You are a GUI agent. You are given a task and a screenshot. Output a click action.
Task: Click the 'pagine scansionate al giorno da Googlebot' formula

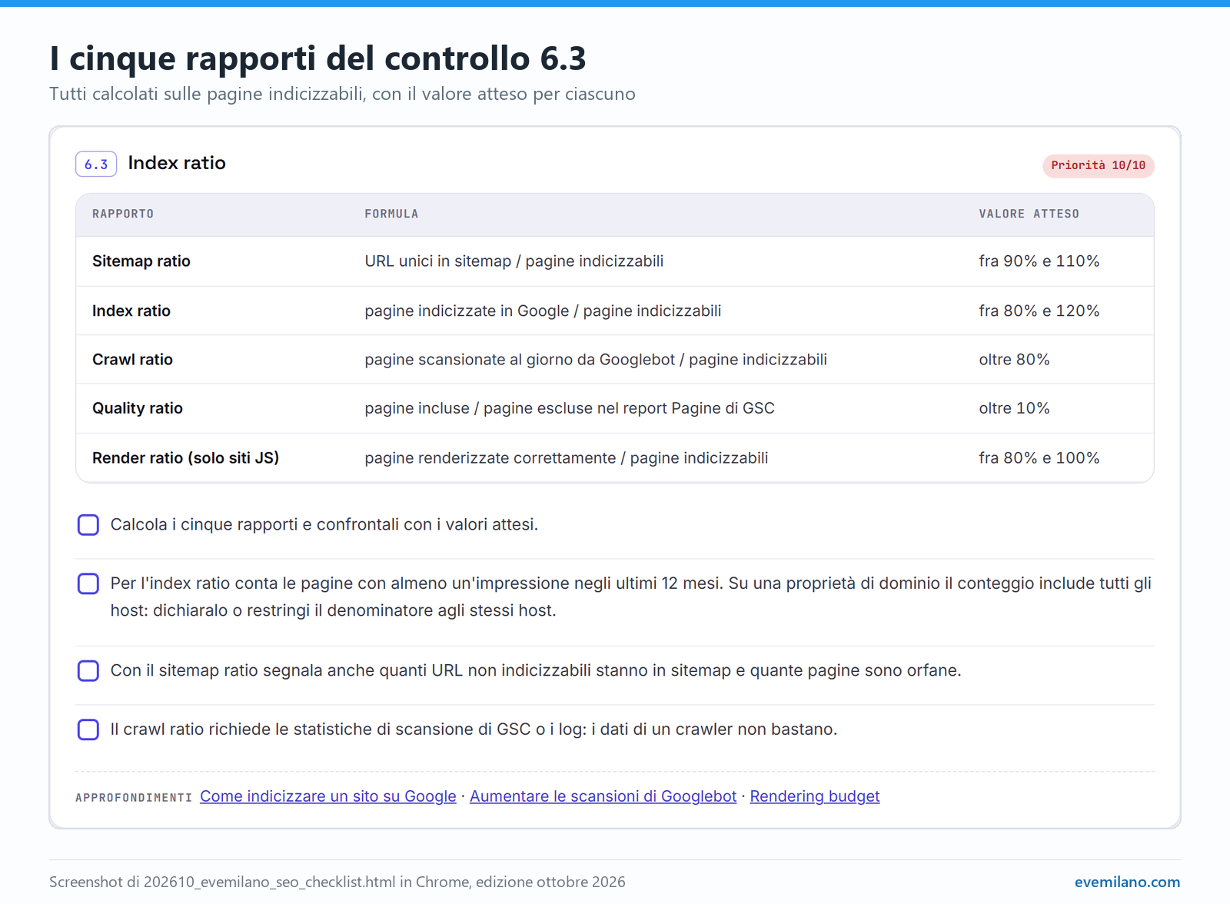click(596, 359)
